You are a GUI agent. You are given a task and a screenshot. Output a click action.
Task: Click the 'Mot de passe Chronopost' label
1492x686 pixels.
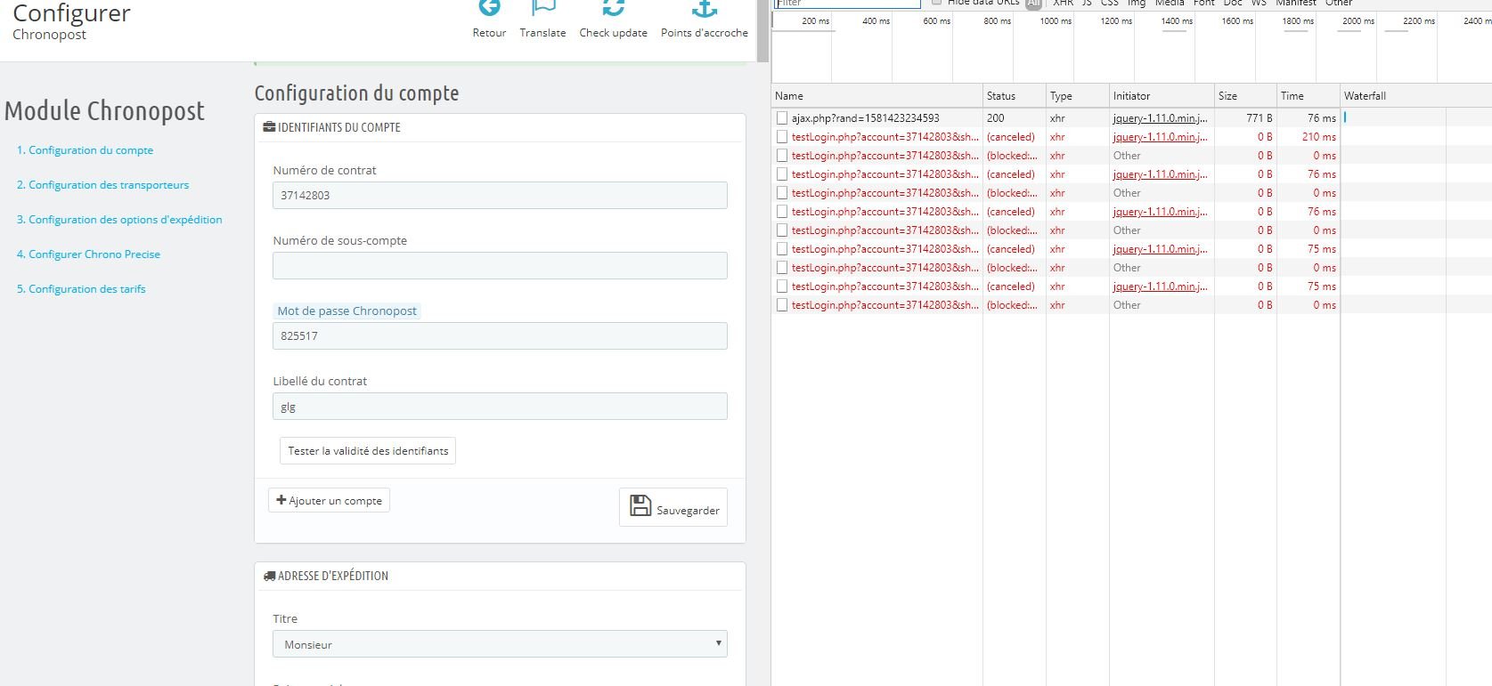347,311
